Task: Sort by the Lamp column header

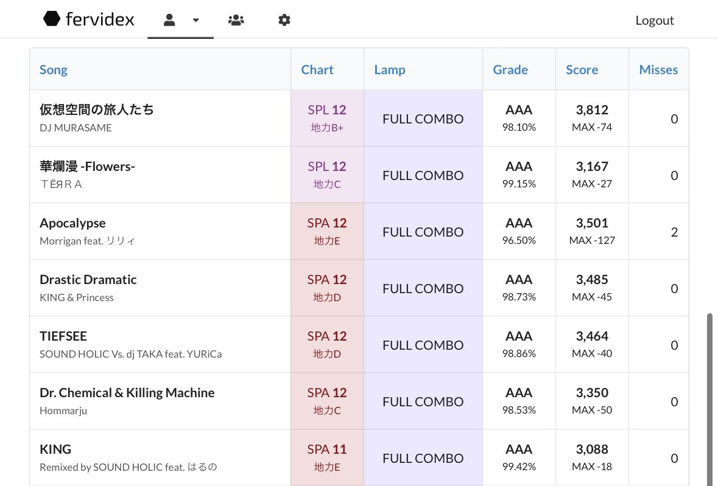Action: point(390,69)
